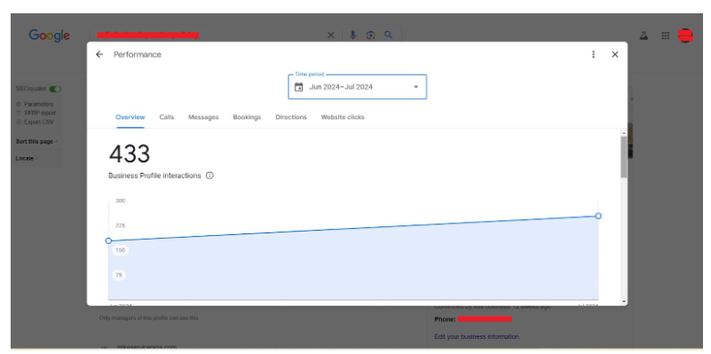711x354 pixels.
Task: Click the dialog scrollbar thumb
Action: point(624,157)
